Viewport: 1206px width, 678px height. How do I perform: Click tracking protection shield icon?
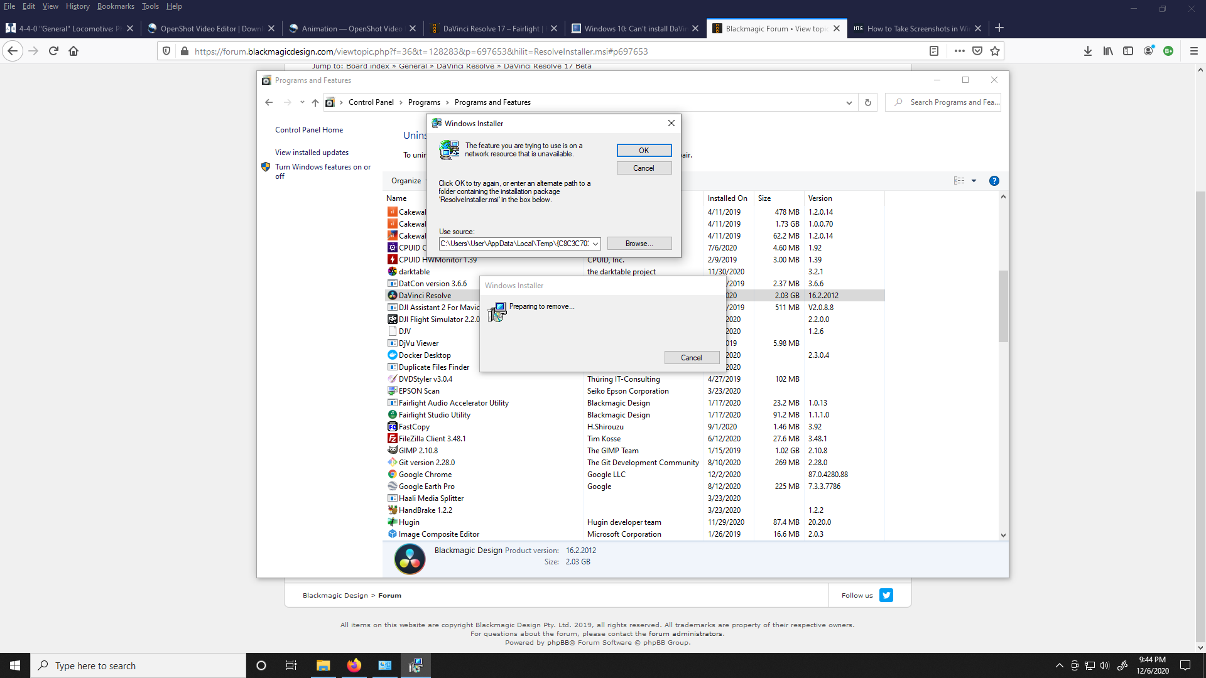[x=166, y=51]
